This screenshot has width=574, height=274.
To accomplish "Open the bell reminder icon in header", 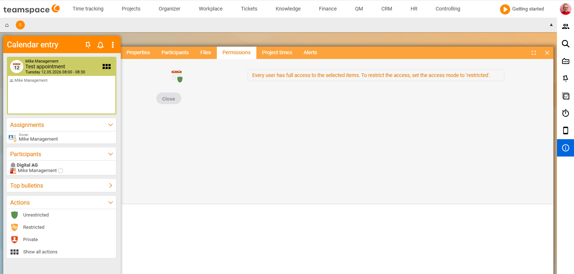I will (x=100, y=45).
